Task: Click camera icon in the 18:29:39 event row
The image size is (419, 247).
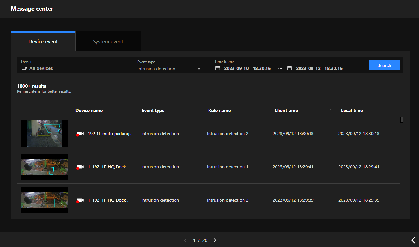Action: (80, 200)
